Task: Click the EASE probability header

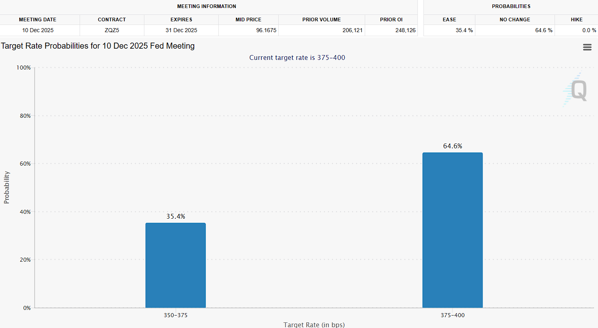Action: [x=449, y=20]
